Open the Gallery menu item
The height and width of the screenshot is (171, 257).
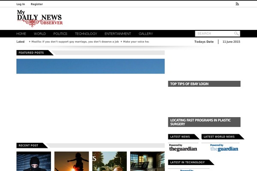click(x=146, y=34)
